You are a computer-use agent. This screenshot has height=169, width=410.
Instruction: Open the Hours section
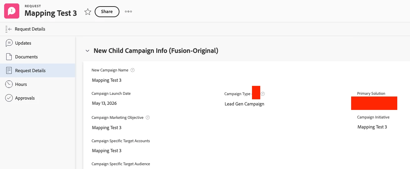21,84
